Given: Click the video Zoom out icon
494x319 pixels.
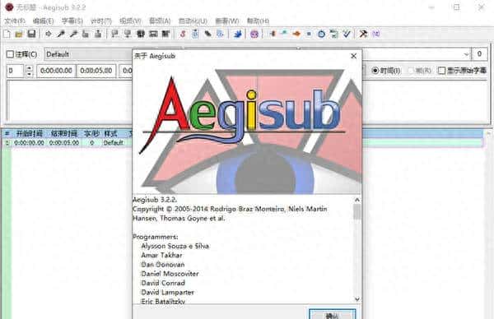Looking at the screenshot, I should 73,34.
